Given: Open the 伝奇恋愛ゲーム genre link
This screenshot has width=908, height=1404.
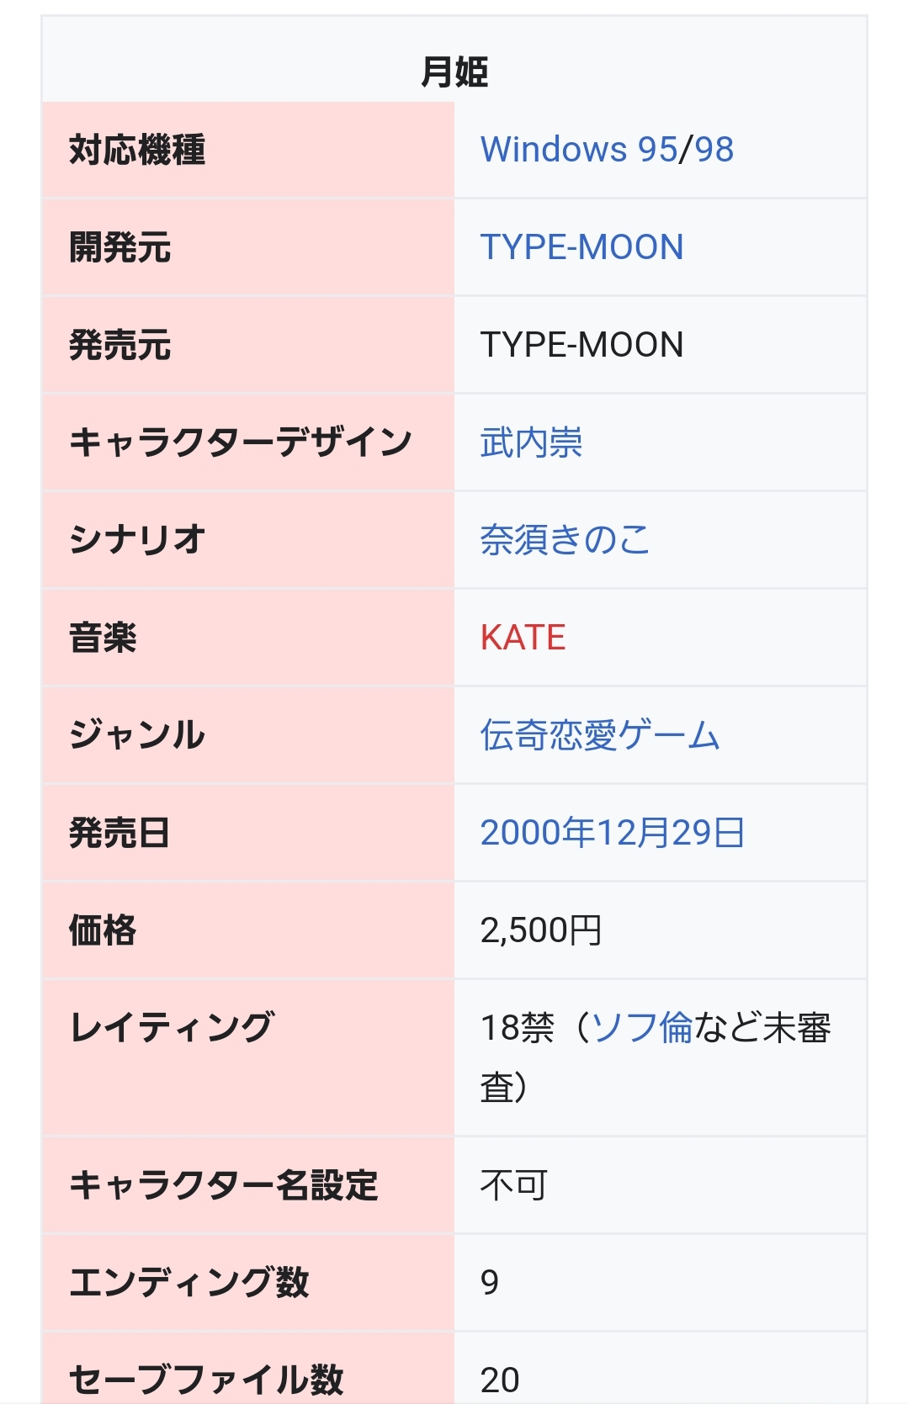Looking at the screenshot, I should coord(600,735).
